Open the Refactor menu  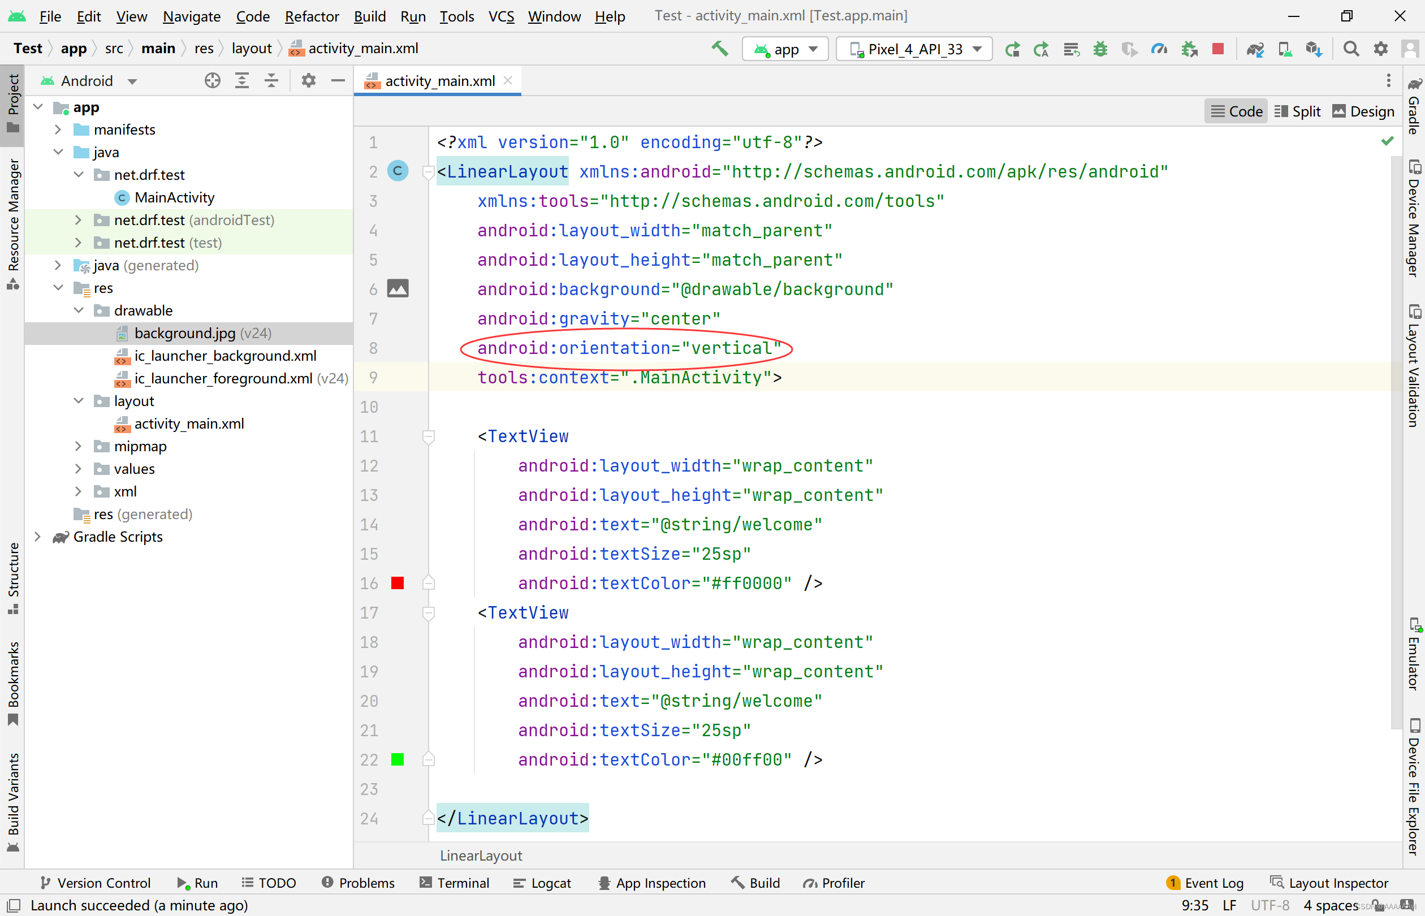312,16
